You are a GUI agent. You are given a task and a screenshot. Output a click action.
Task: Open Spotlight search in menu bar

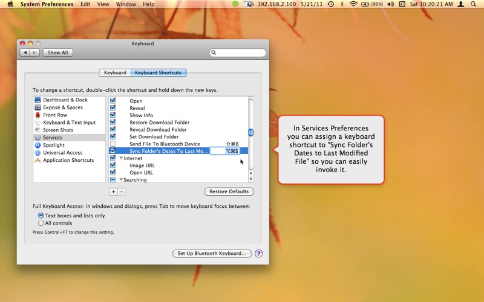pos(473,4)
